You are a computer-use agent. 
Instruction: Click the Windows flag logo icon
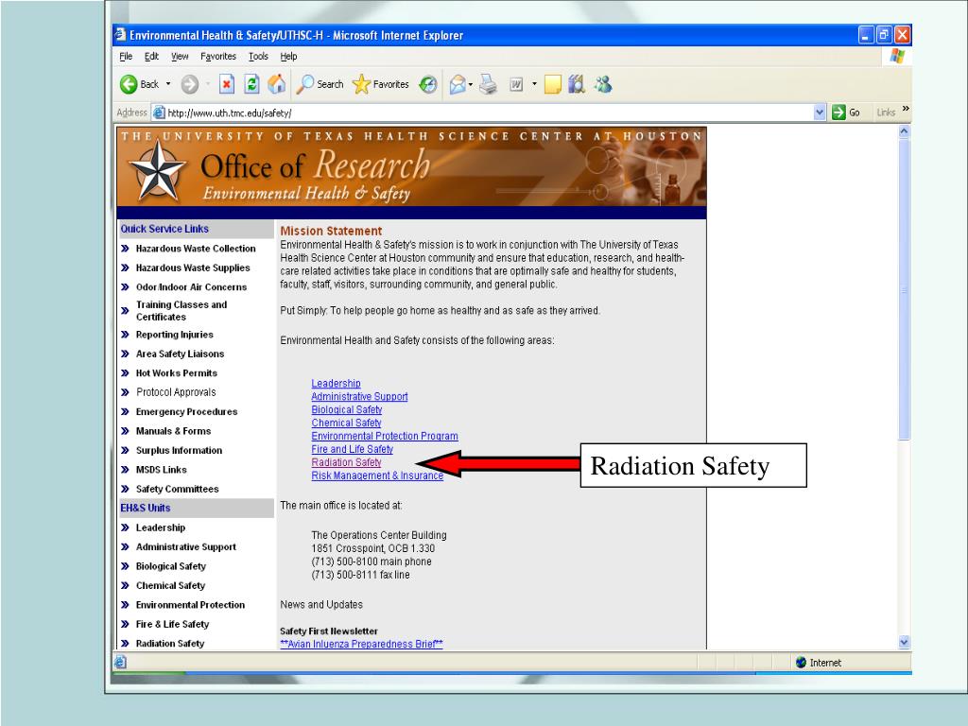click(x=897, y=56)
